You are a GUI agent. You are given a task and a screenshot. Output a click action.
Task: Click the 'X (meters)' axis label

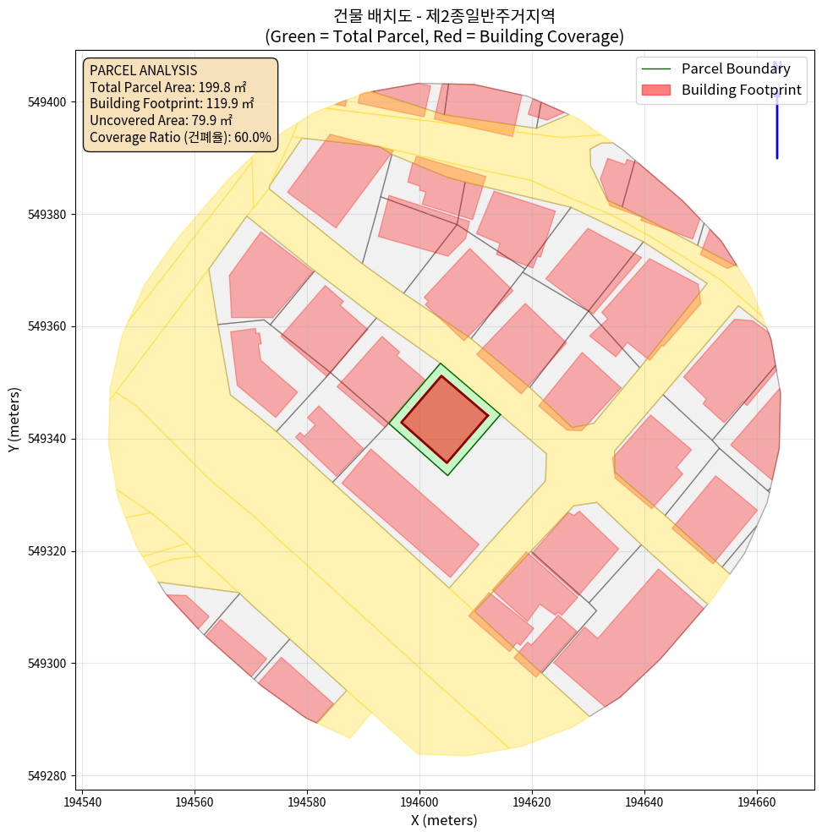point(444,820)
